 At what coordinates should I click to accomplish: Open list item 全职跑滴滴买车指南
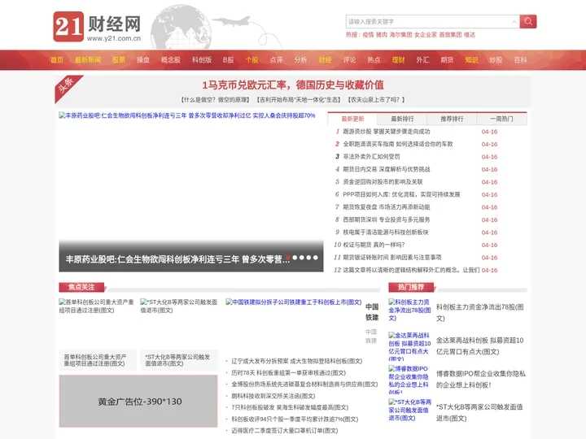[398, 144]
